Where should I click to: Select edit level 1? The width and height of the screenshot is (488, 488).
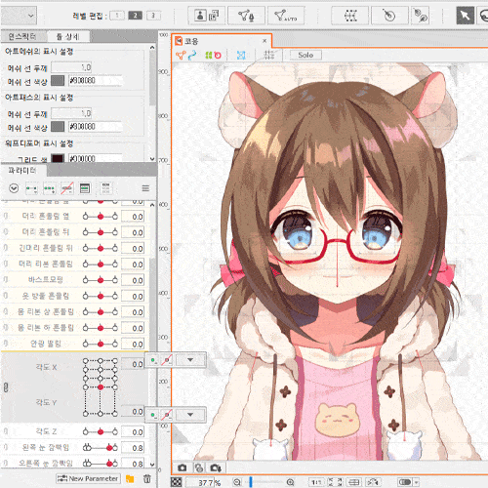point(117,16)
